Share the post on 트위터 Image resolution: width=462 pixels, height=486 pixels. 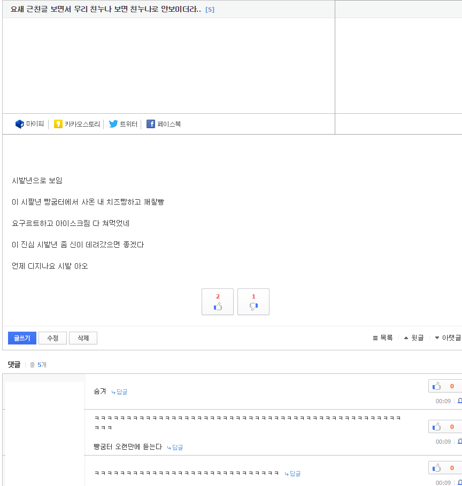click(x=122, y=123)
